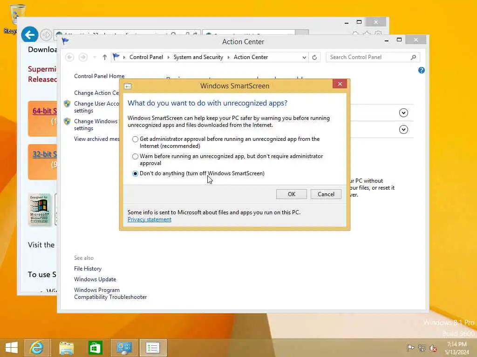The height and width of the screenshot is (357, 477).
Task: Open File Explorer from taskbar
Action: tap(66, 347)
